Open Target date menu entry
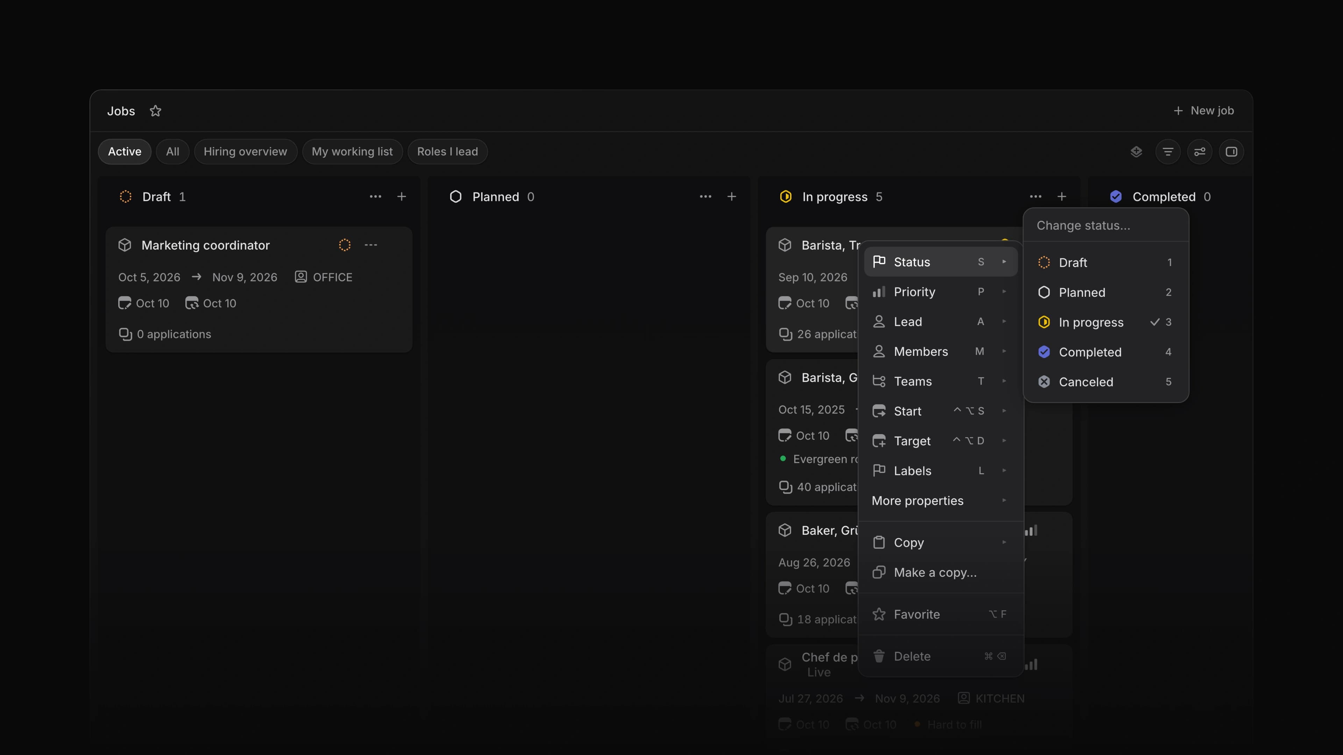This screenshot has width=1343, height=755. pos(940,441)
